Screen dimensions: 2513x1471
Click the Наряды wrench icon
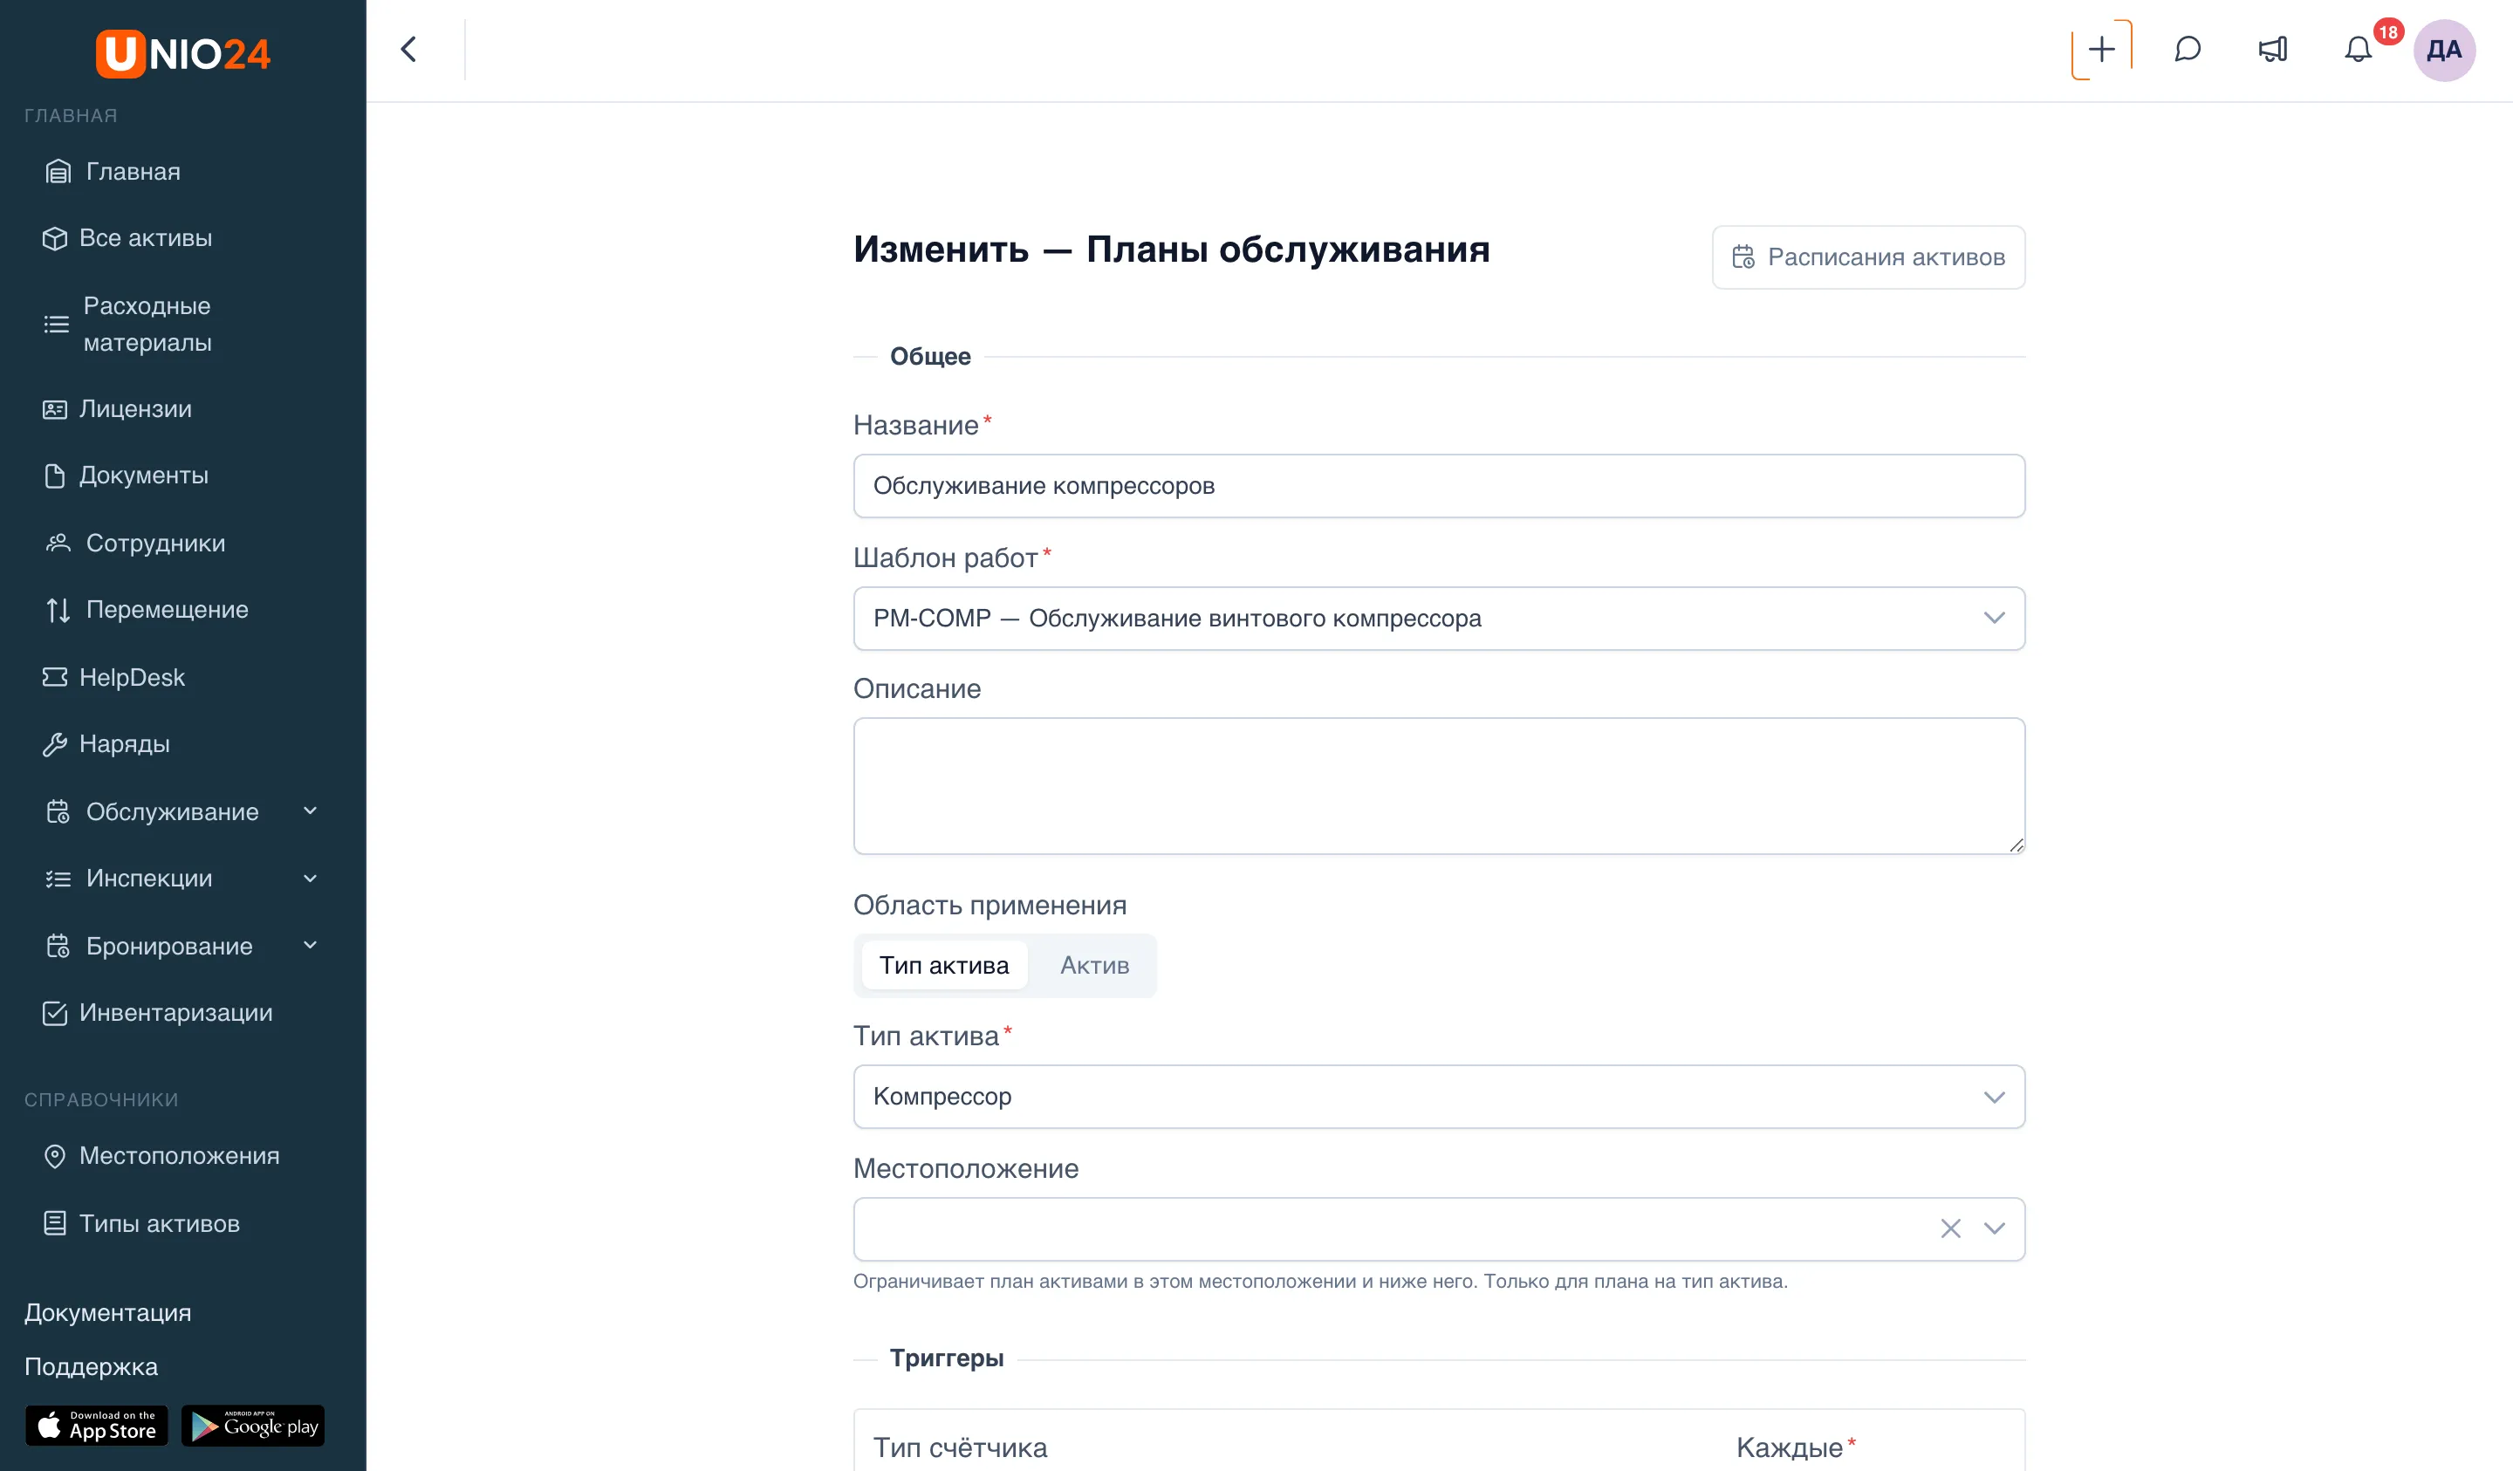tap(55, 744)
